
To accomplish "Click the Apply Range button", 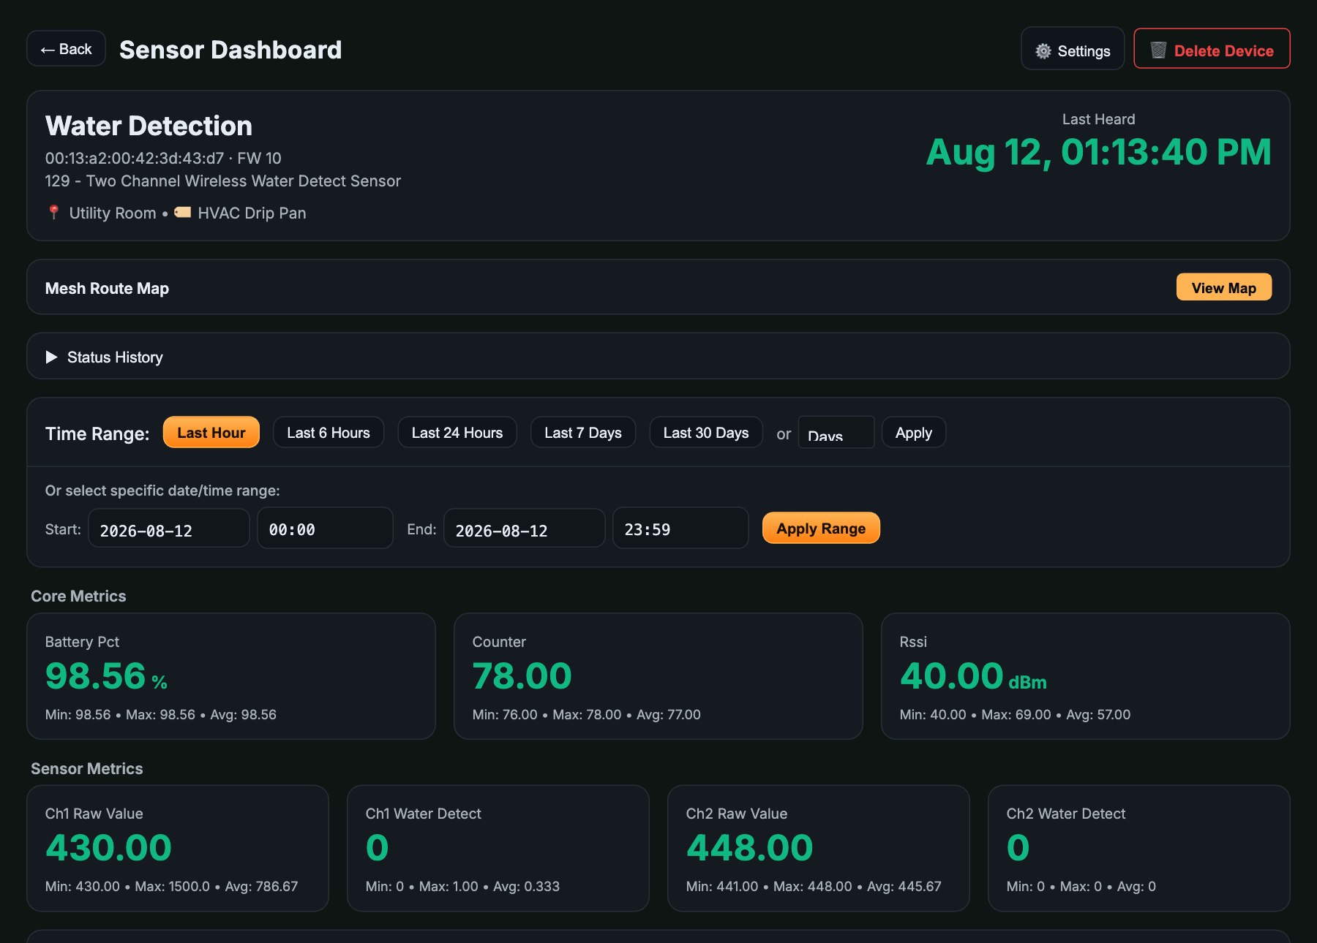I will (821, 528).
